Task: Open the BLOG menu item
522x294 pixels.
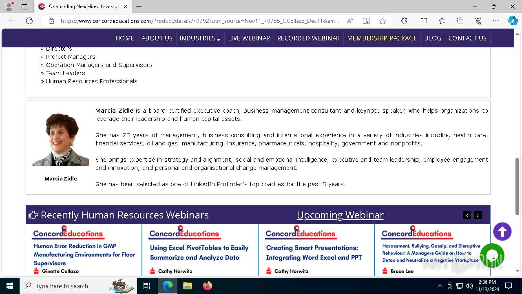Action: click(433, 38)
